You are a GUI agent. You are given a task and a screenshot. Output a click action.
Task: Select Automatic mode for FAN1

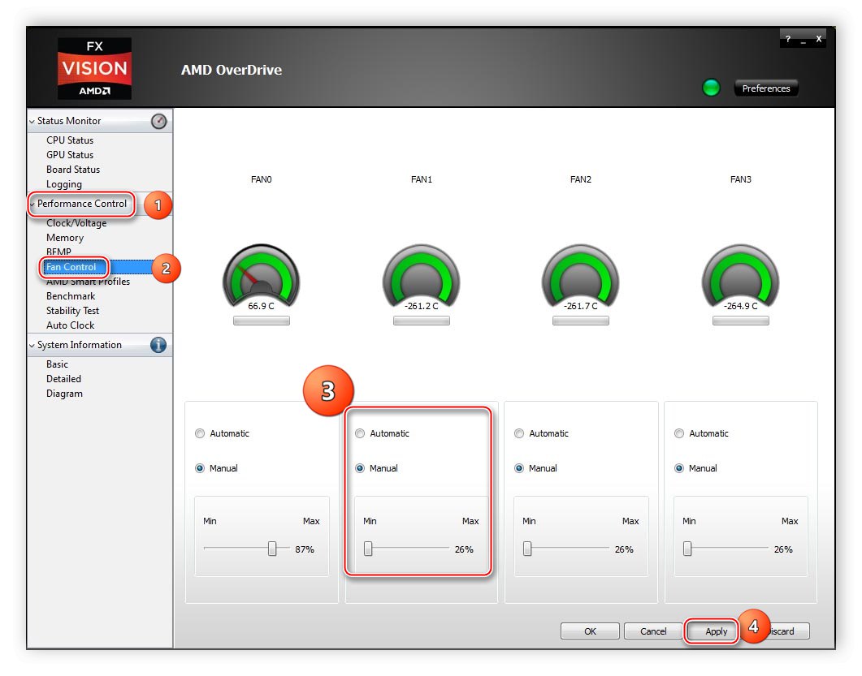360,433
